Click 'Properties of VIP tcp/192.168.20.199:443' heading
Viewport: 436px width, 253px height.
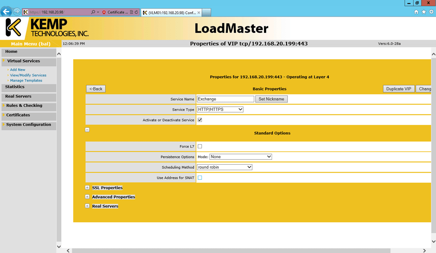pos(249,44)
